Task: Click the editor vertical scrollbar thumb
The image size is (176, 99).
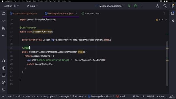Action: tap(167, 64)
